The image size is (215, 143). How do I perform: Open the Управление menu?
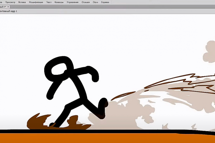(x=73, y=2)
